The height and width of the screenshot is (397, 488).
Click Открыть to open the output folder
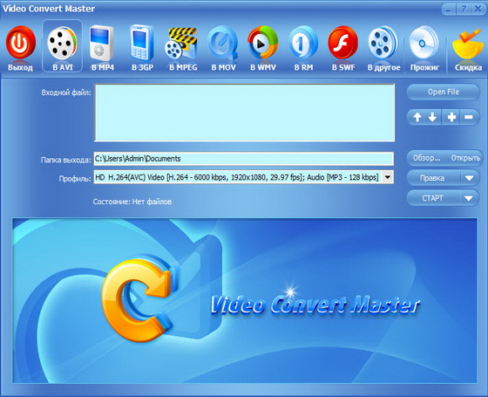tap(465, 158)
